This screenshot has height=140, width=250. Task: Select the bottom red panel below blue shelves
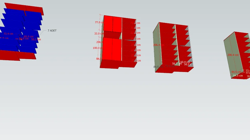pos(18,55)
